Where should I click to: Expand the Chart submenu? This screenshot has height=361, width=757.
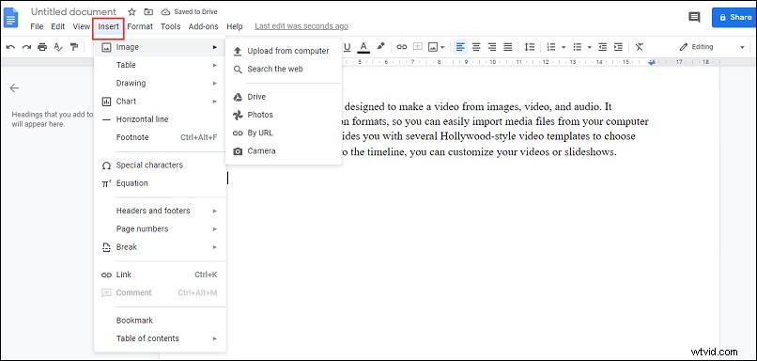(x=160, y=102)
